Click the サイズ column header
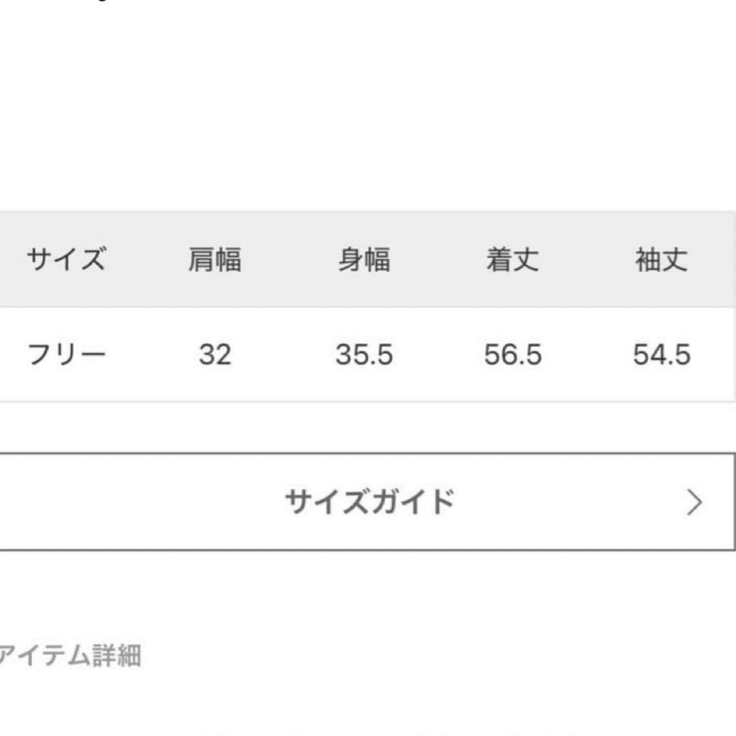Image resolution: width=736 pixels, height=736 pixels. coord(66,260)
